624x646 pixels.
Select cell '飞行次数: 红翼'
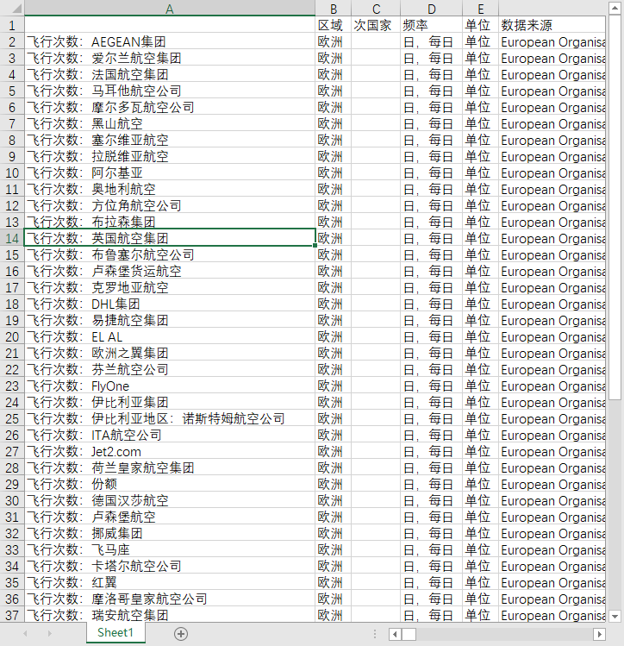coord(170,582)
